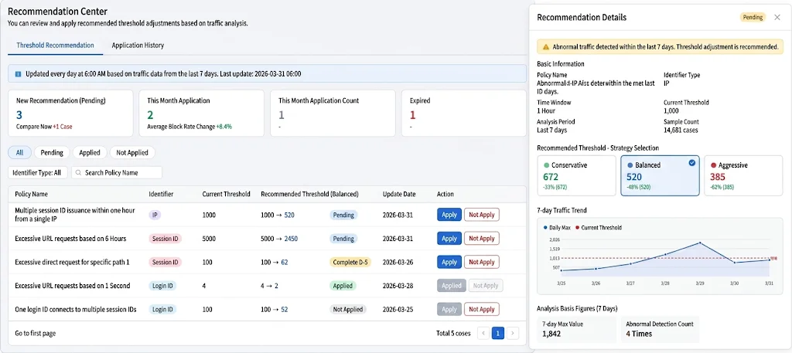Click Not Apply in 1 Second row

point(486,286)
